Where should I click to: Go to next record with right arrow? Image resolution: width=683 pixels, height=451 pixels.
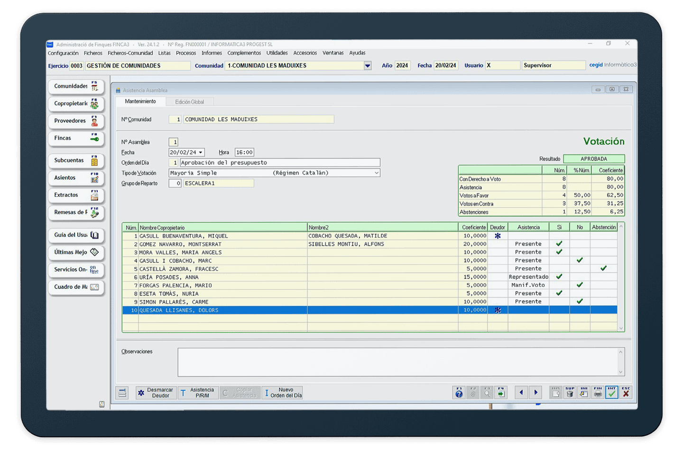point(536,393)
